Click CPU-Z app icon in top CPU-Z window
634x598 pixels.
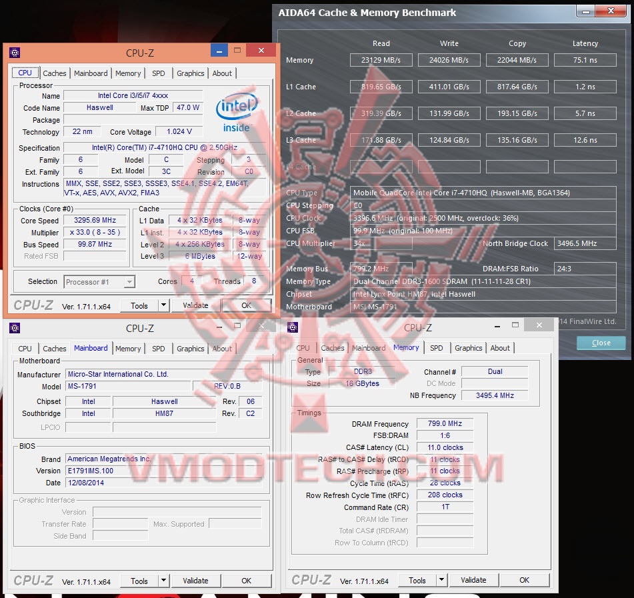coord(15,53)
